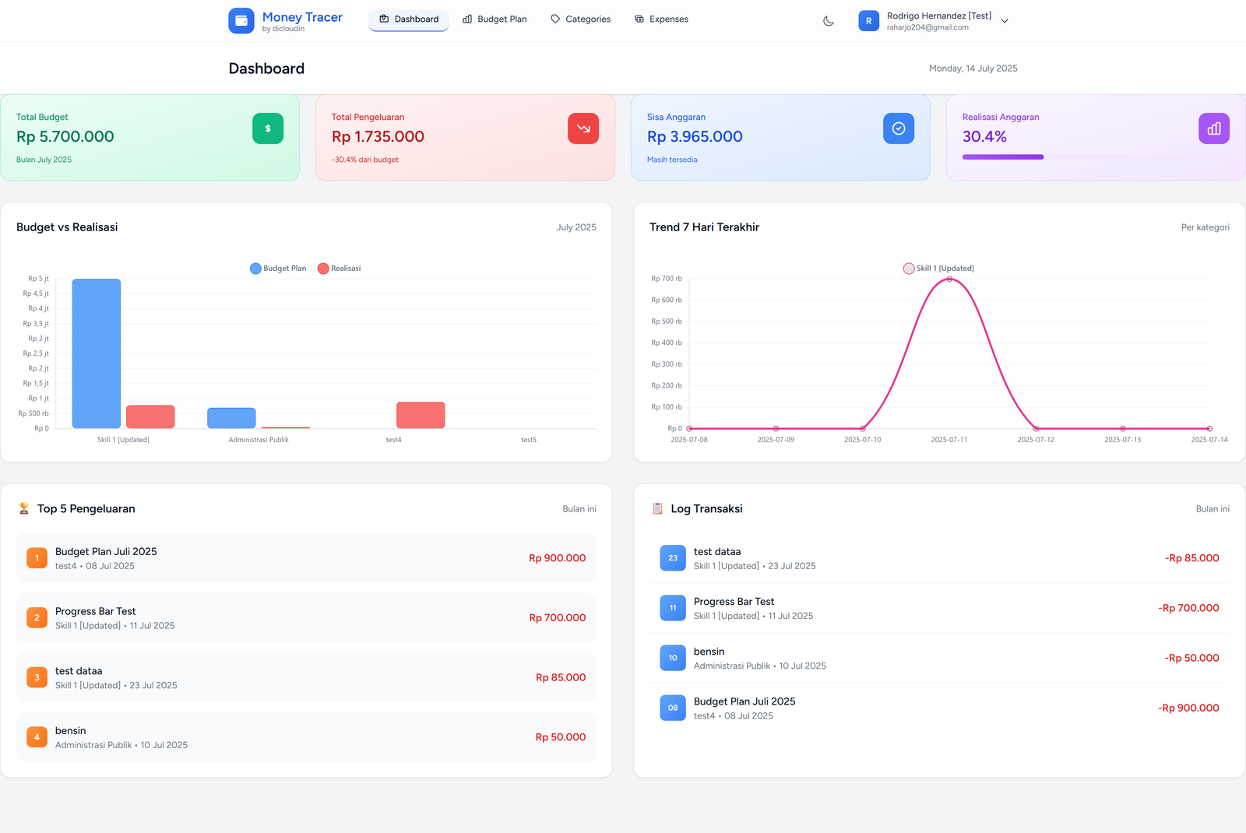Click the green dollar icon on Total Budget
Screen dimensions: 1246x833
[x=268, y=128]
